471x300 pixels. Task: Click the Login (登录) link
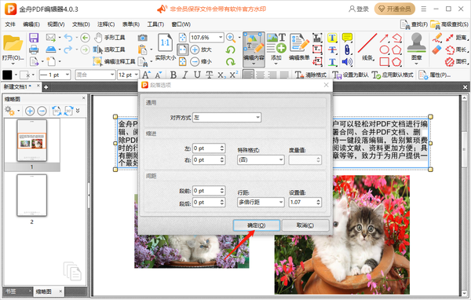pyautogui.click(x=359, y=9)
